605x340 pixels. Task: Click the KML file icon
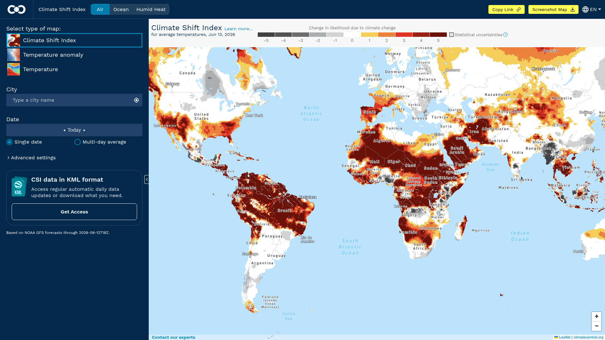click(19, 187)
